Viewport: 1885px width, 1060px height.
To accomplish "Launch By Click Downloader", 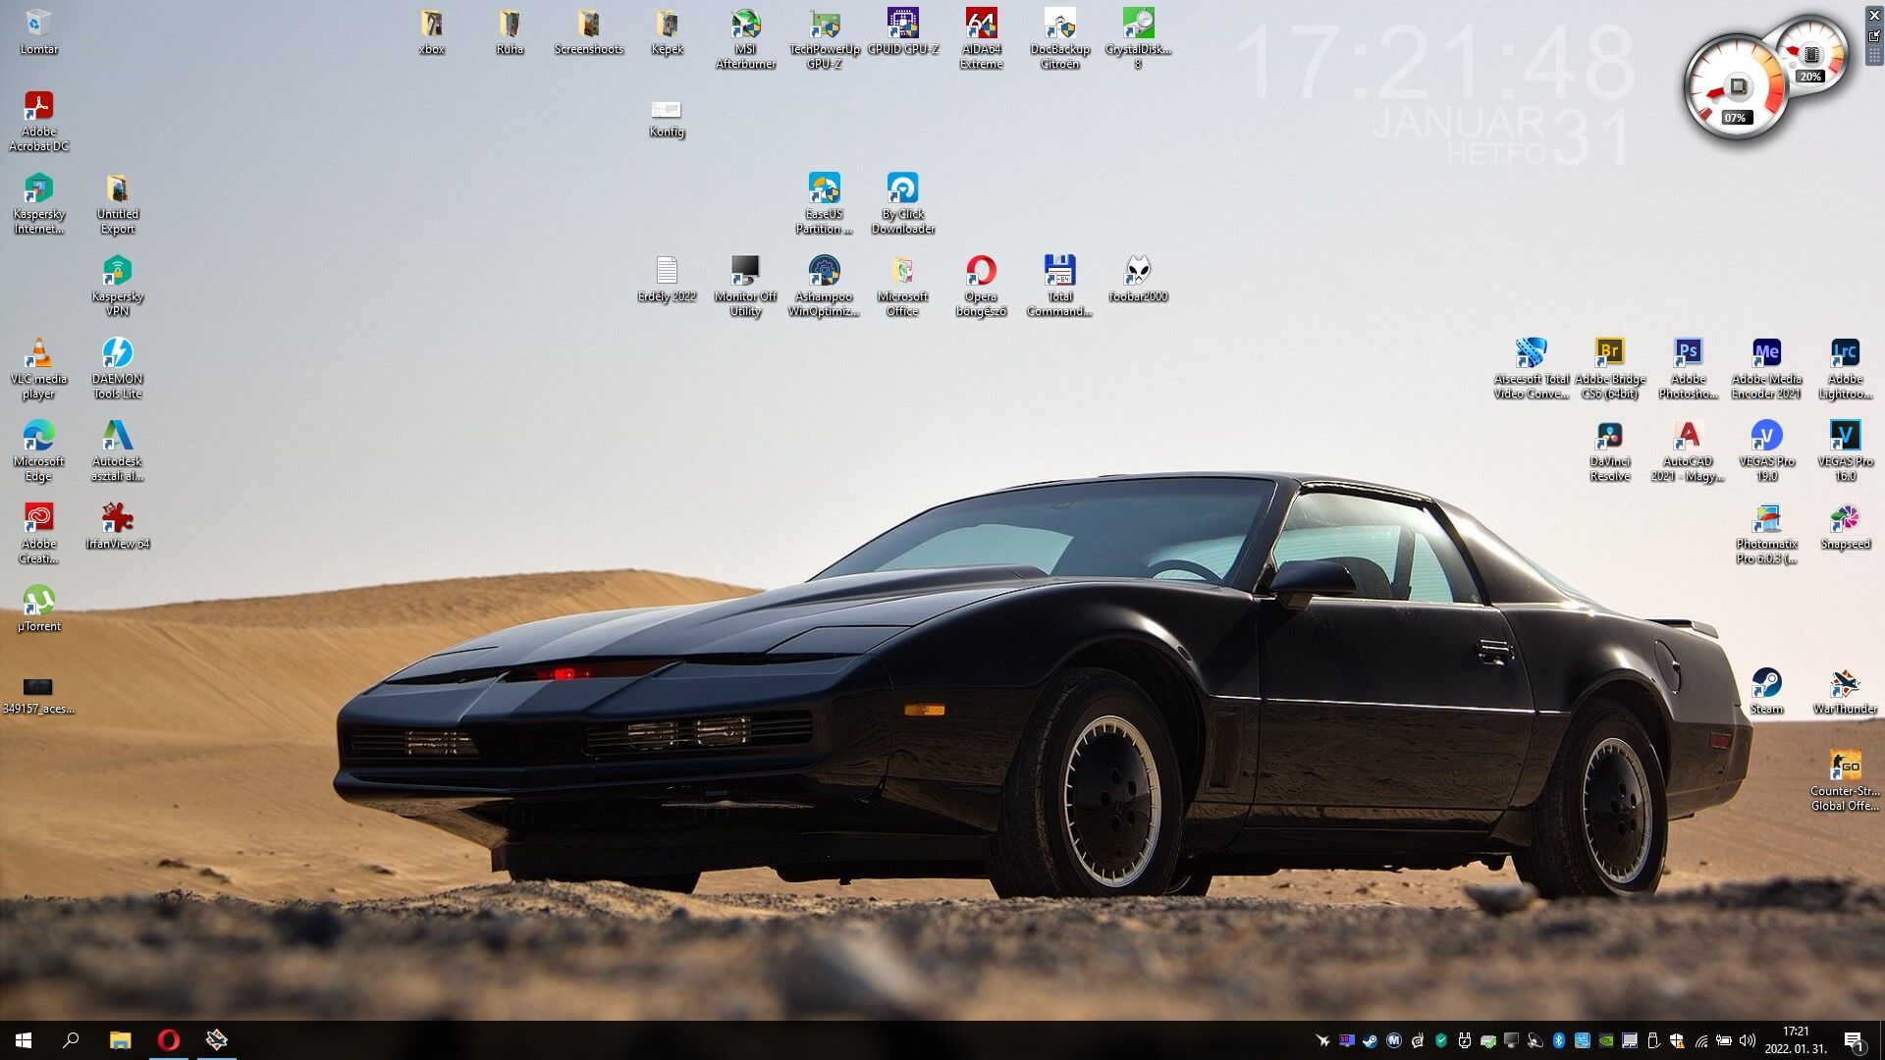I will [x=902, y=204].
